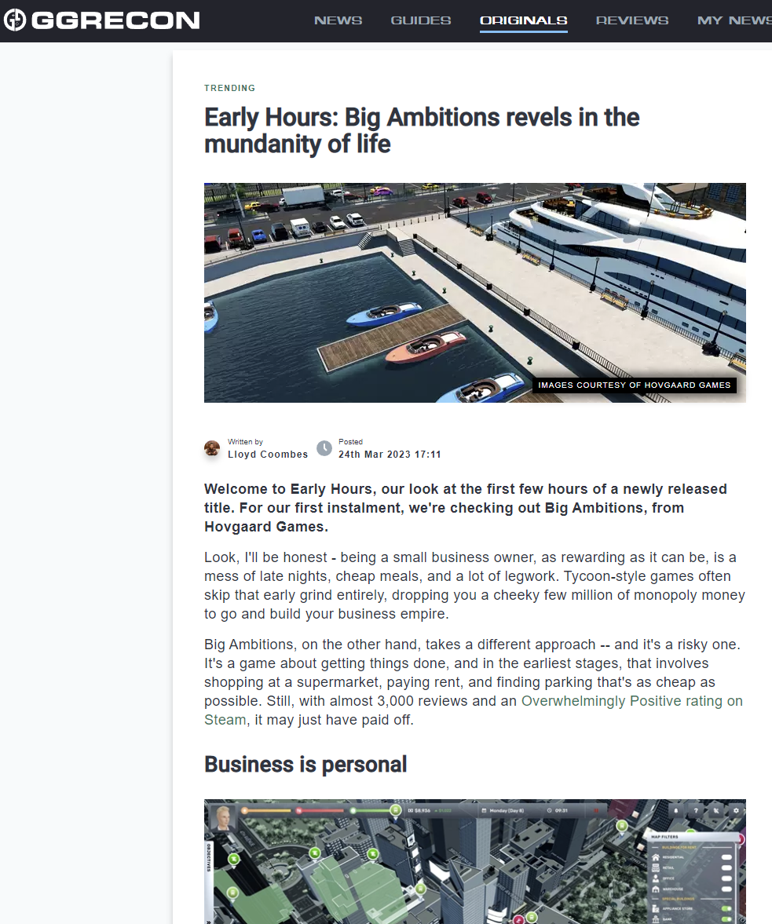772x924 pixels.
Task: Click the GGRECON logo icon
Action: click(x=15, y=20)
